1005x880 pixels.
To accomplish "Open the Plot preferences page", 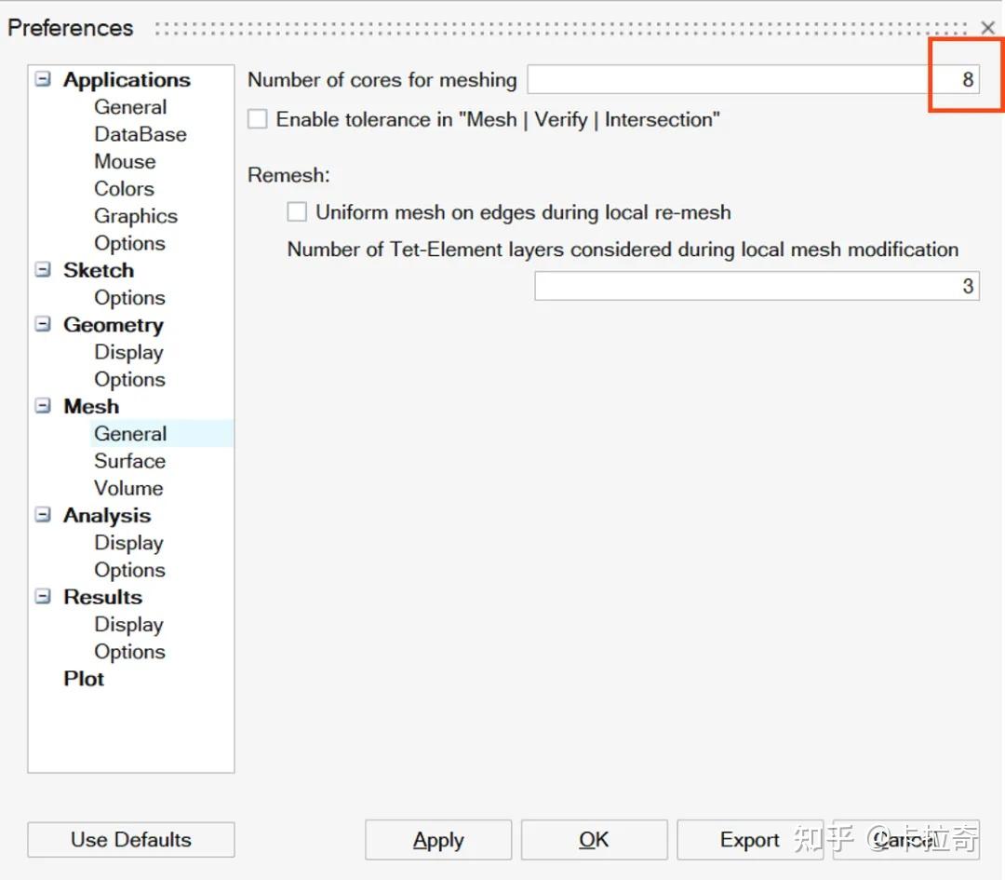I will coord(84,679).
